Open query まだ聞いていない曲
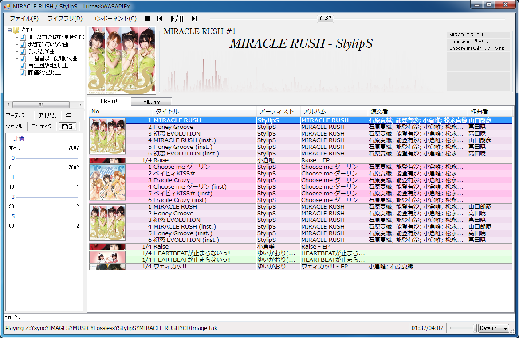519x338 pixels. 48,44
